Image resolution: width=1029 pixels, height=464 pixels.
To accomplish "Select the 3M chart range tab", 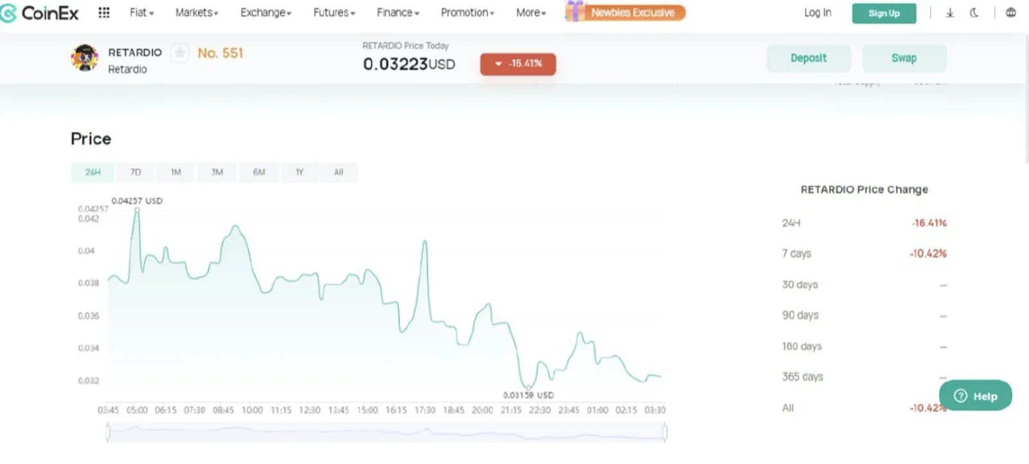I will 217,172.
